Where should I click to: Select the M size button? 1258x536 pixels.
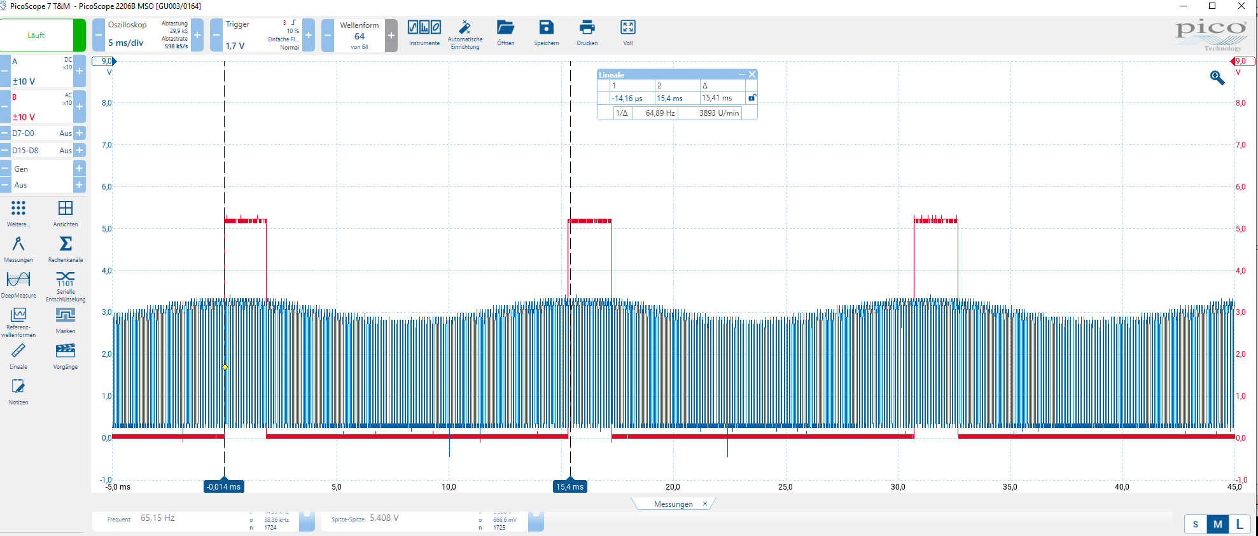tap(1218, 524)
